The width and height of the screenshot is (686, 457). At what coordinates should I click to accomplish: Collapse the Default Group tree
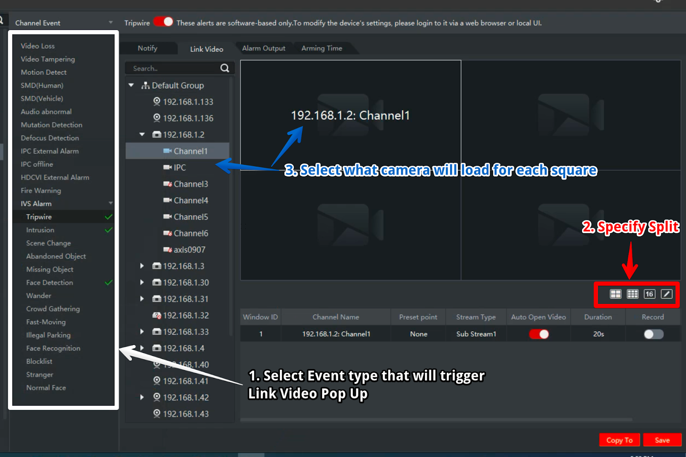point(131,86)
